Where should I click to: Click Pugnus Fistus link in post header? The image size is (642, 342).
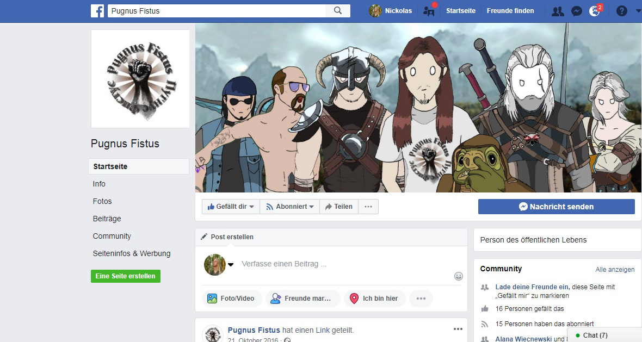(254, 330)
